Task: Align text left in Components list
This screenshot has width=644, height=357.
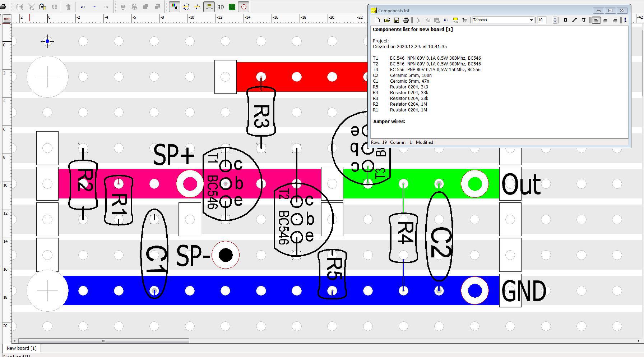Action: tap(596, 20)
